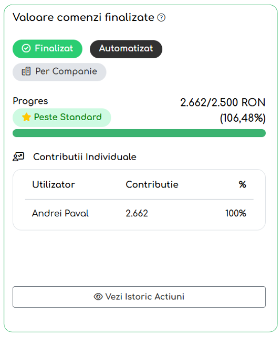This screenshot has height=337, width=280.
Task: Click the 2.662/2.500 RON progress amount
Action: (x=223, y=102)
